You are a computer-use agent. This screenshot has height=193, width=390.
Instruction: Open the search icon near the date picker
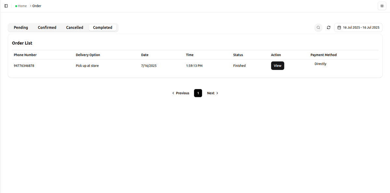[x=318, y=27]
